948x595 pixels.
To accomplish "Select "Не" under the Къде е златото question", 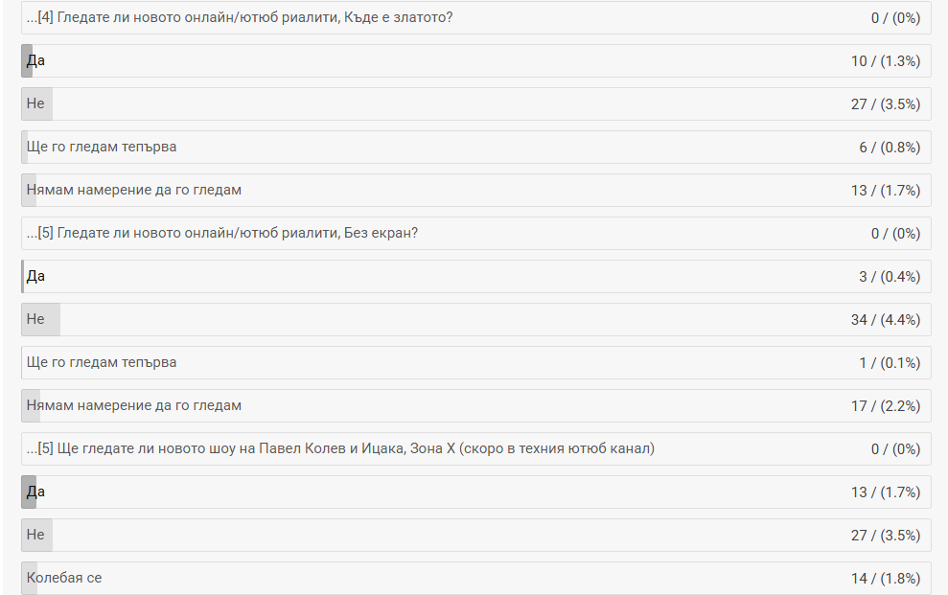I will [x=36, y=104].
